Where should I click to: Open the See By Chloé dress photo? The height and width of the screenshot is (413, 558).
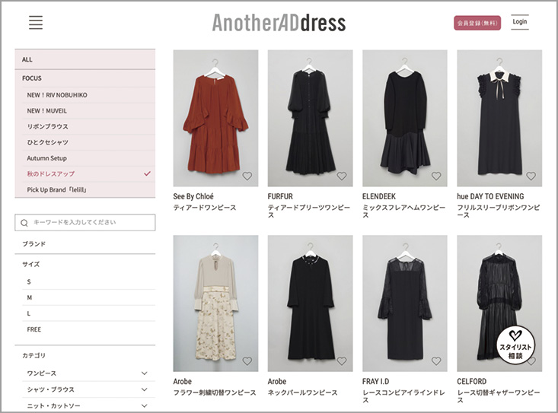215,118
